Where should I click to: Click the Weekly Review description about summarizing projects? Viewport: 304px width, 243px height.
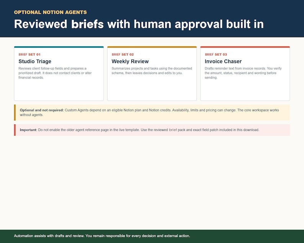152,71
